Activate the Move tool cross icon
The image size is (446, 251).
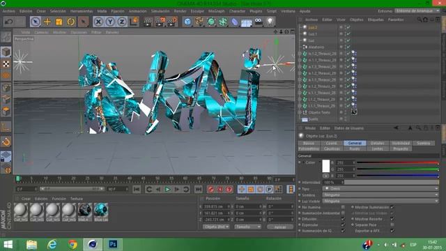pos(47,22)
